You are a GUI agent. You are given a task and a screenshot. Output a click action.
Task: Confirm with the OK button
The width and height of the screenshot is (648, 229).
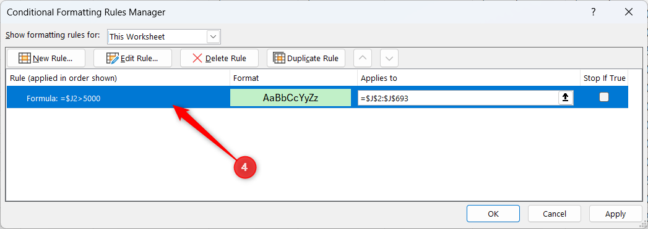(x=493, y=214)
